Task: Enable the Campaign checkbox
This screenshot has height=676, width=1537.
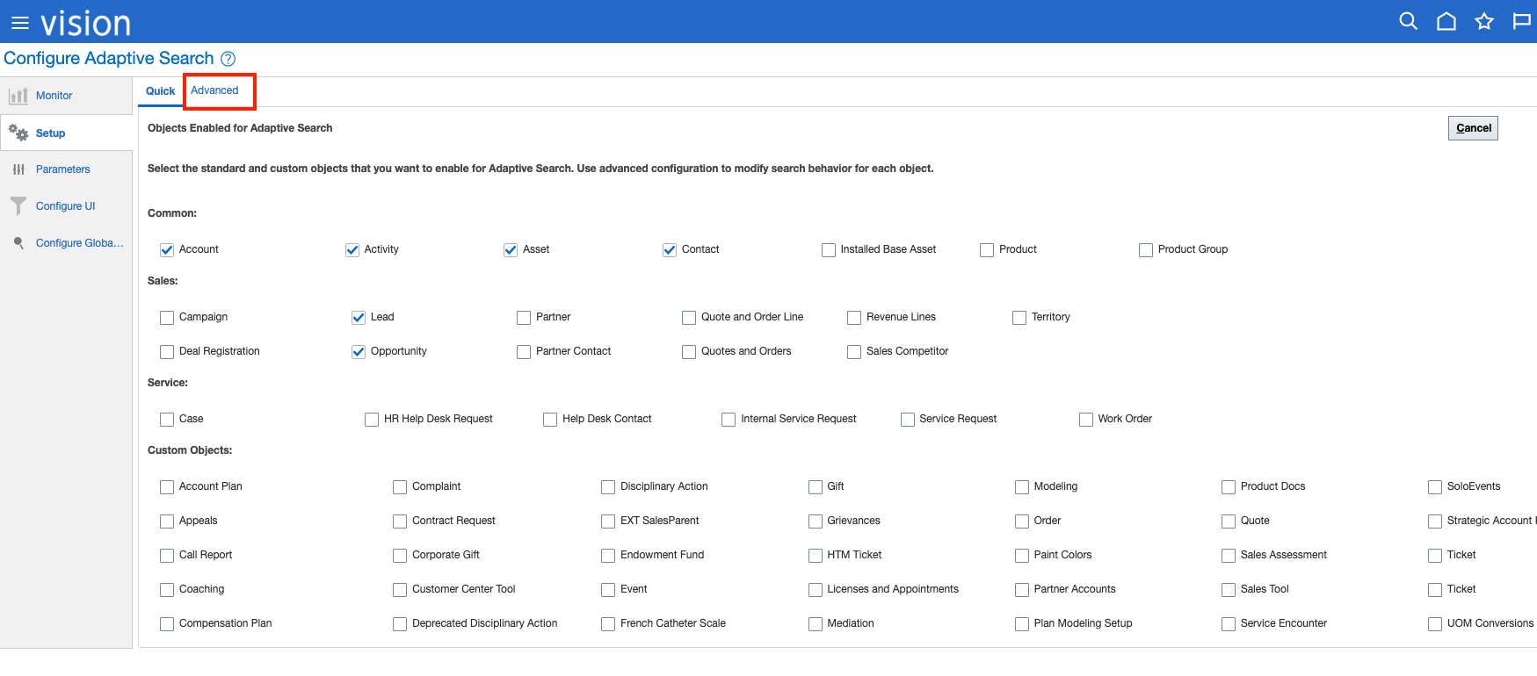Action: [x=167, y=318]
